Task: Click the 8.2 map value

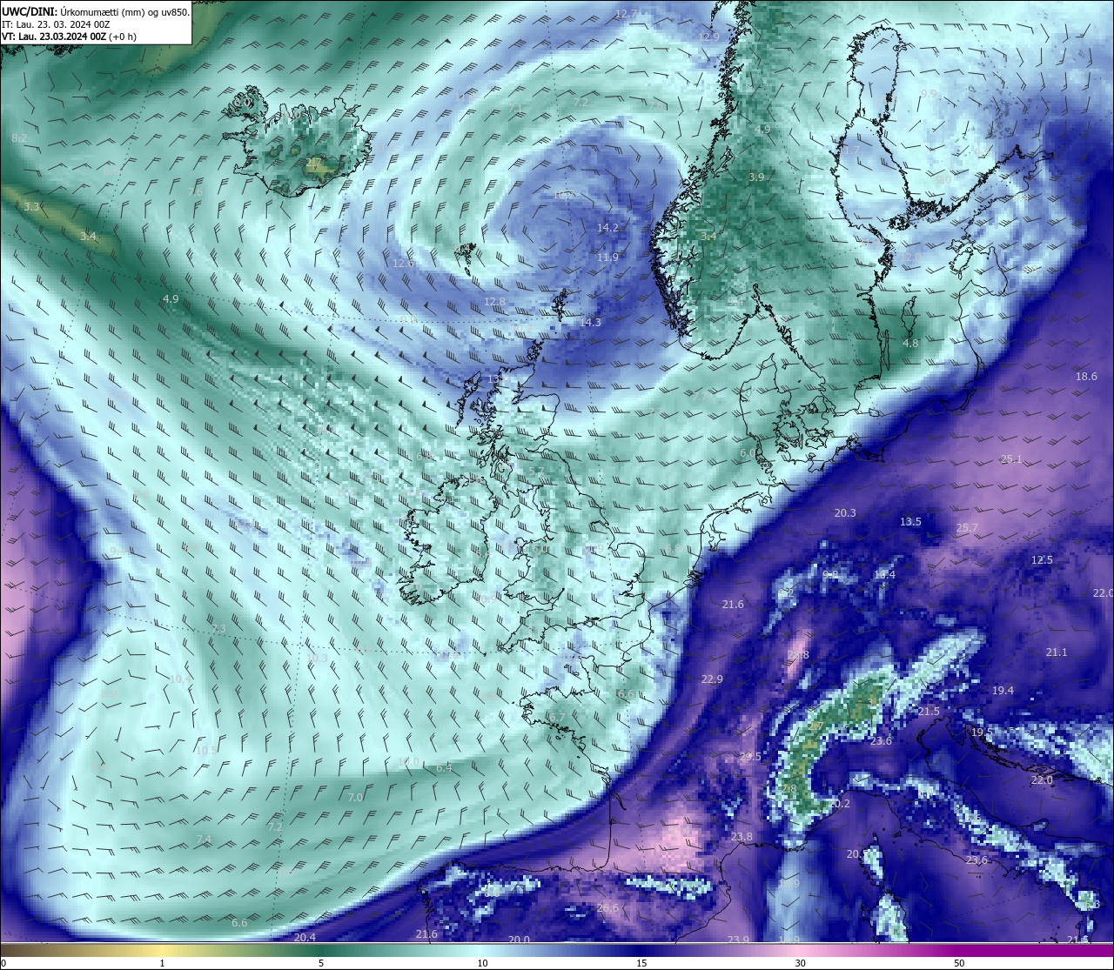Action: 19,137
